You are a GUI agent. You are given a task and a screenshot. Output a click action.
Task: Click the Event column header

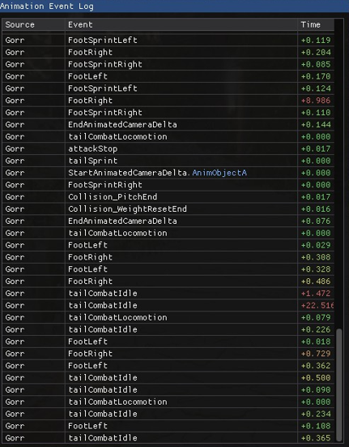pos(181,25)
